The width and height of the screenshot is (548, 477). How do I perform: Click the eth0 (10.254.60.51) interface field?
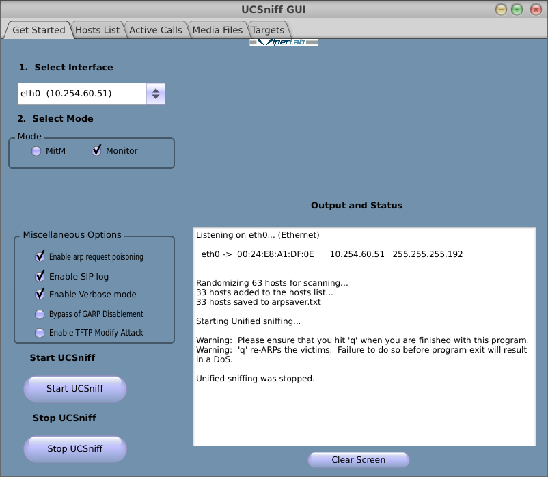click(82, 94)
